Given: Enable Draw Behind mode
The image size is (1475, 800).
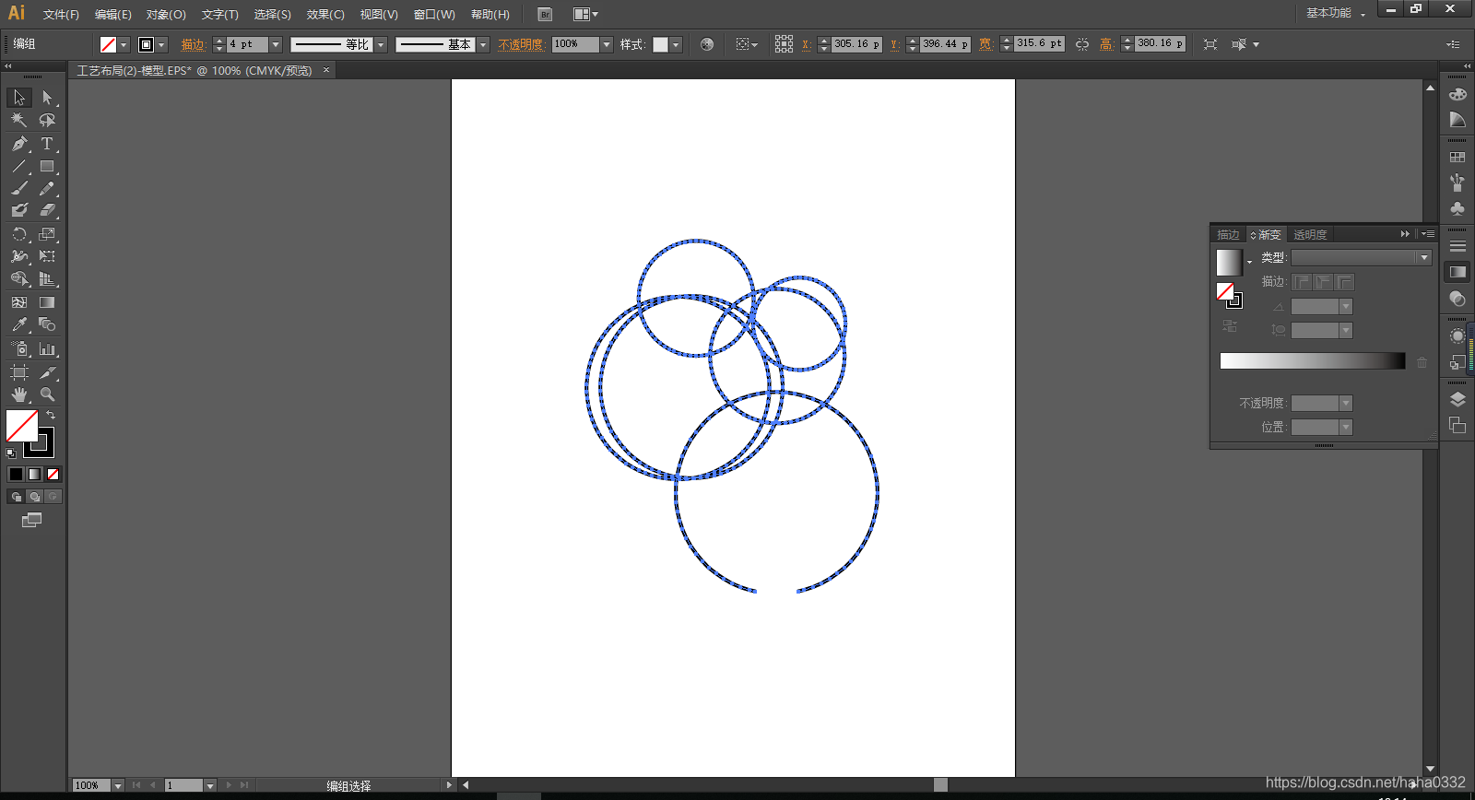Looking at the screenshot, I should click(34, 497).
